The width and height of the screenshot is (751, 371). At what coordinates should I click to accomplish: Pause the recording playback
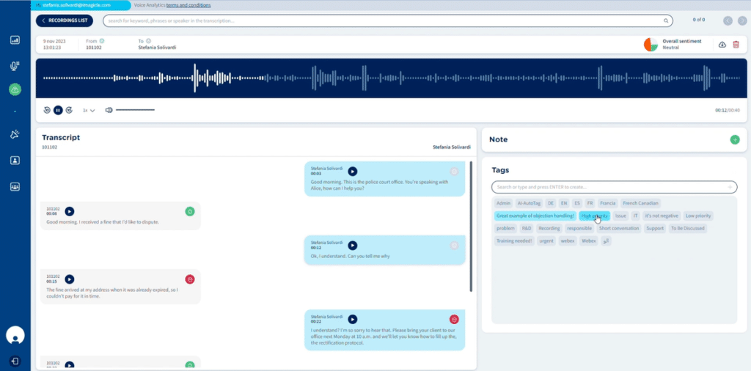[58, 110]
